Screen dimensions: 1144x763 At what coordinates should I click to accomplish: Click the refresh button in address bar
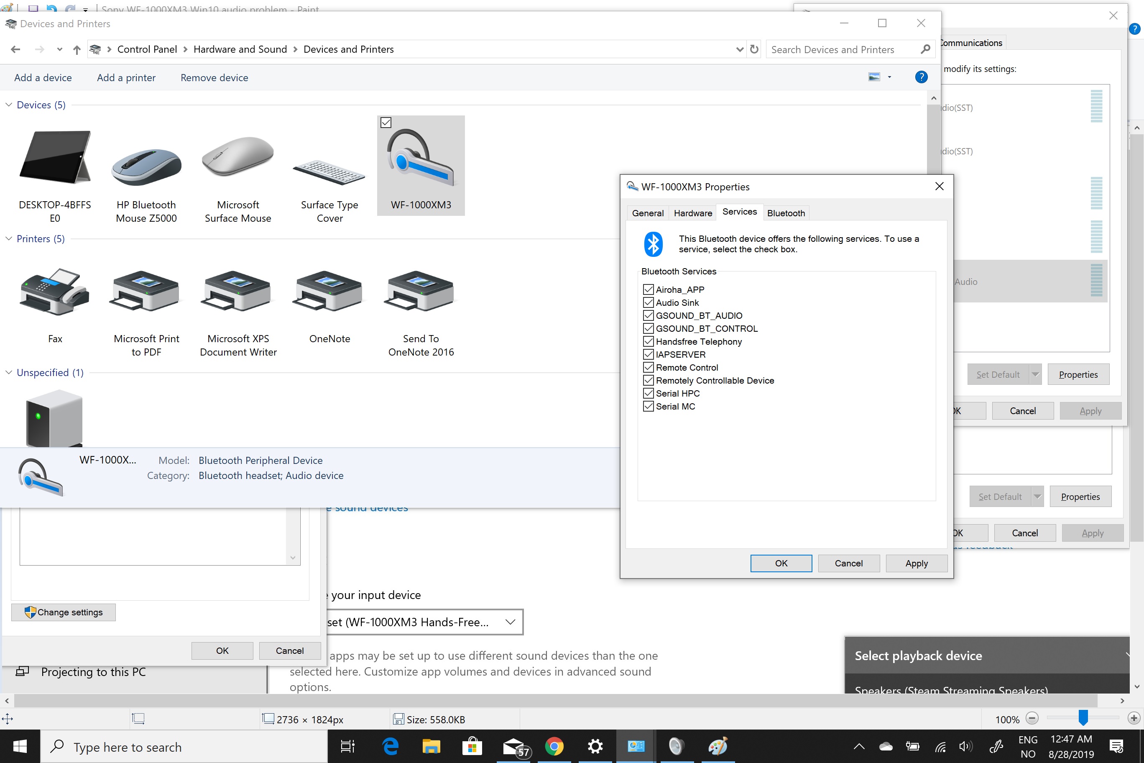754,49
